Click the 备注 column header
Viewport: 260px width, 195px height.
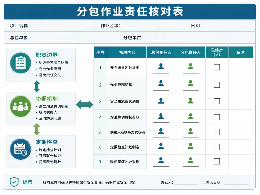pos(241,52)
